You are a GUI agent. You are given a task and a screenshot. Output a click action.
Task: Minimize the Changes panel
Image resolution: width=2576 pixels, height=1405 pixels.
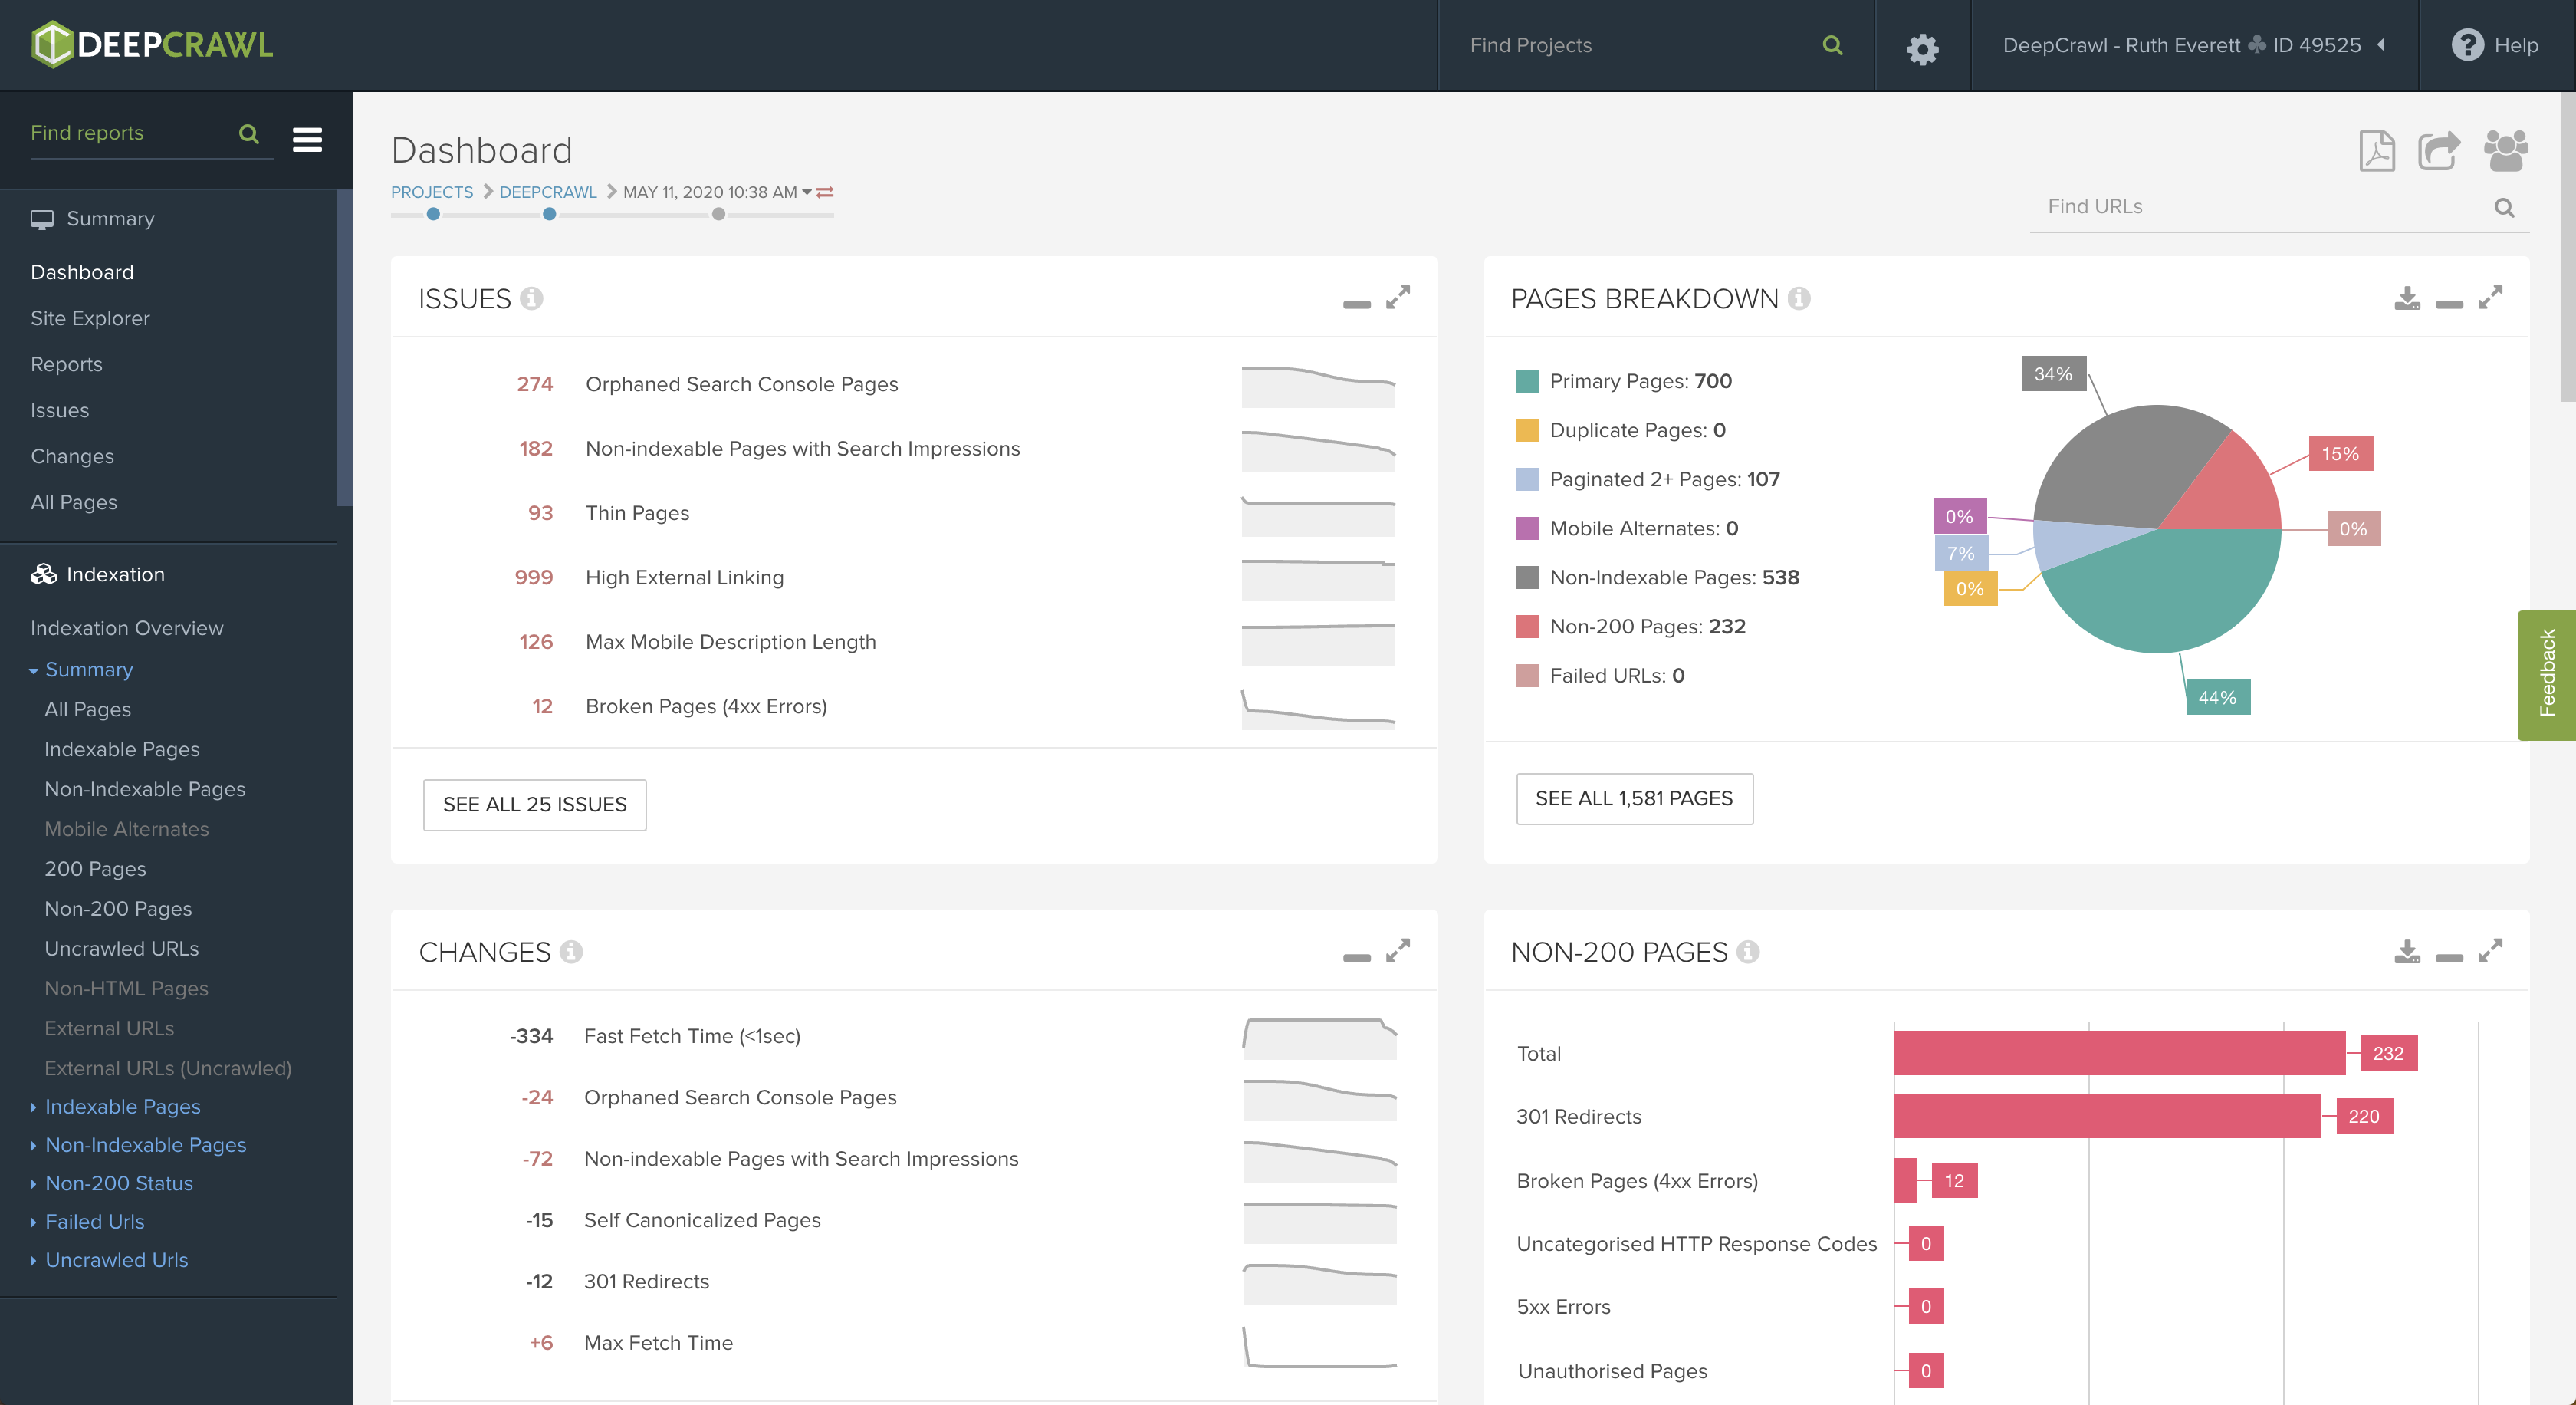pos(1356,956)
